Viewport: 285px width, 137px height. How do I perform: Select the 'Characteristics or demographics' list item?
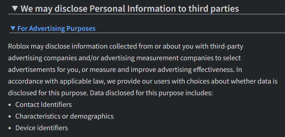pos(64,116)
